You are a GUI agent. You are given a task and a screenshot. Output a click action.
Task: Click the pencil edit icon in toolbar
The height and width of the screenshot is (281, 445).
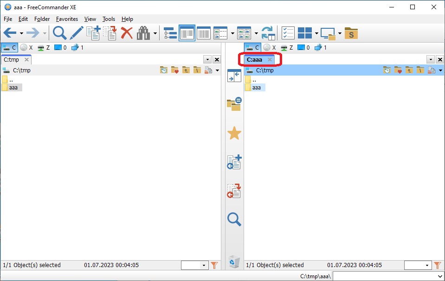tap(76, 33)
